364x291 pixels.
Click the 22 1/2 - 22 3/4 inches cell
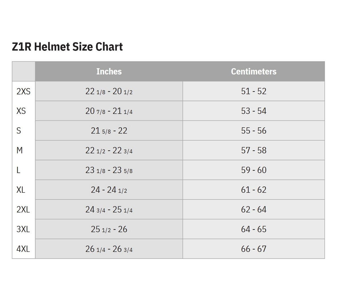109,150
